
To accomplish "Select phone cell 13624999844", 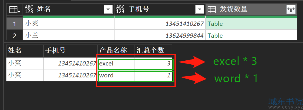I will (160, 35).
